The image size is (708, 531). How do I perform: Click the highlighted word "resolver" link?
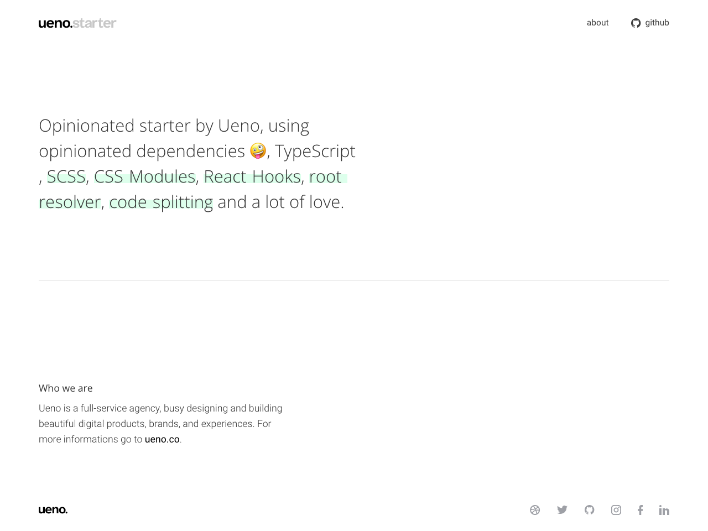70,202
